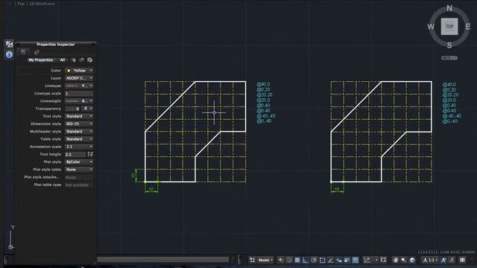
Task: Open the Color dropdown showing Yellow
Action: pyautogui.click(x=79, y=71)
